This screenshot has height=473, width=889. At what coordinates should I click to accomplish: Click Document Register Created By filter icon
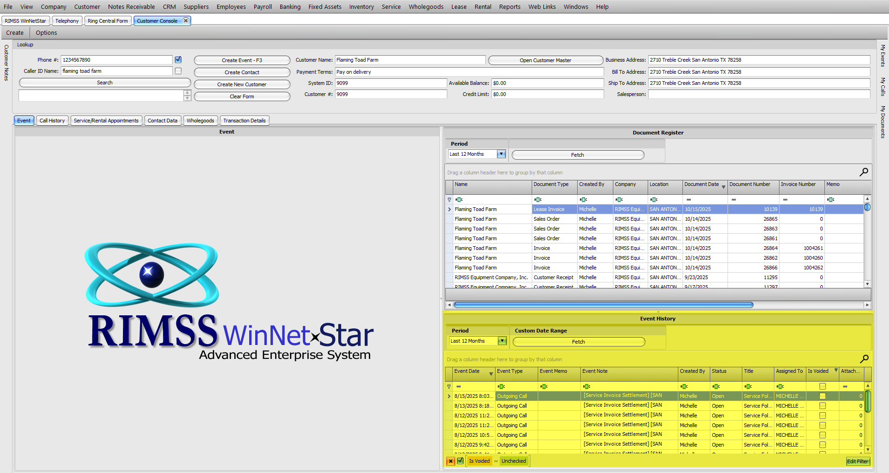click(583, 199)
